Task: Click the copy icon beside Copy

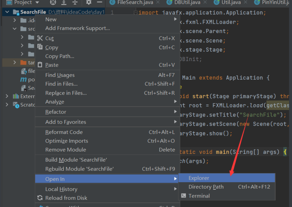Action: pyautogui.click(x=40, y=47)
